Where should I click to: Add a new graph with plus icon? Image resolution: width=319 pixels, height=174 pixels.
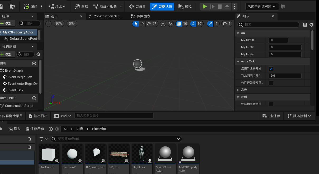click(34, 63)
